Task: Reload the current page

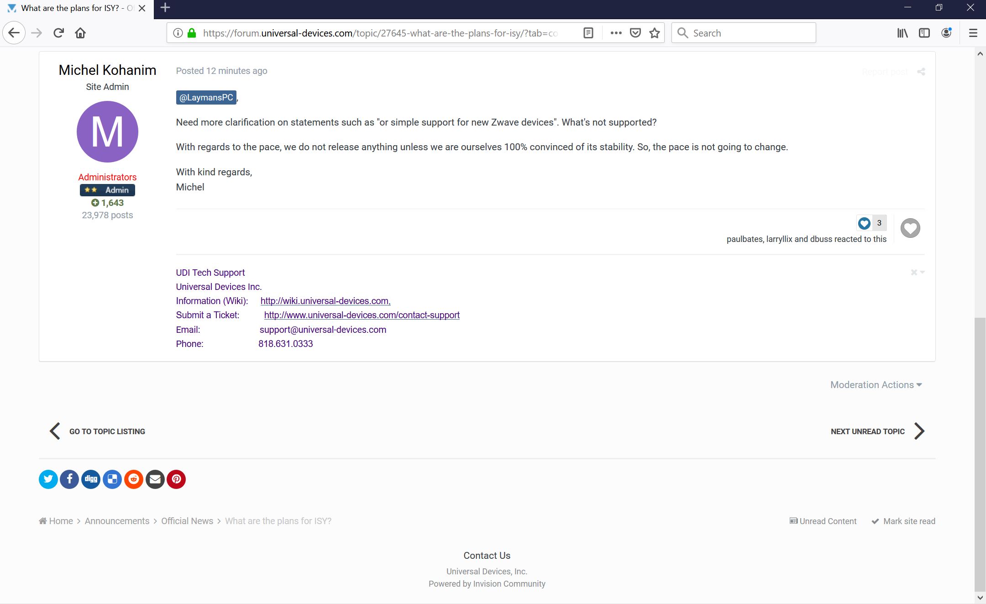Action: (x=58, y=33)
